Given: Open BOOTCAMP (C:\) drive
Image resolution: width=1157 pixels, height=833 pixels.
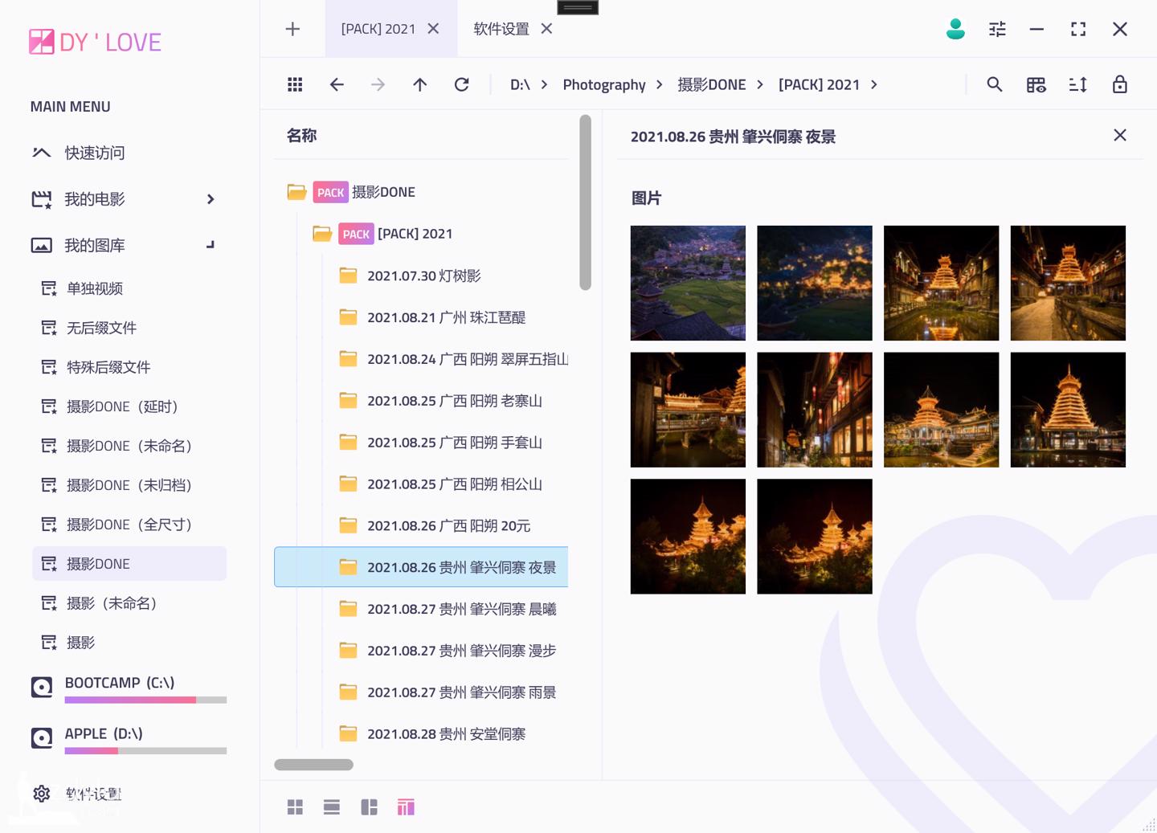Looking at the screenshot, I should click(x=119, y=683).
